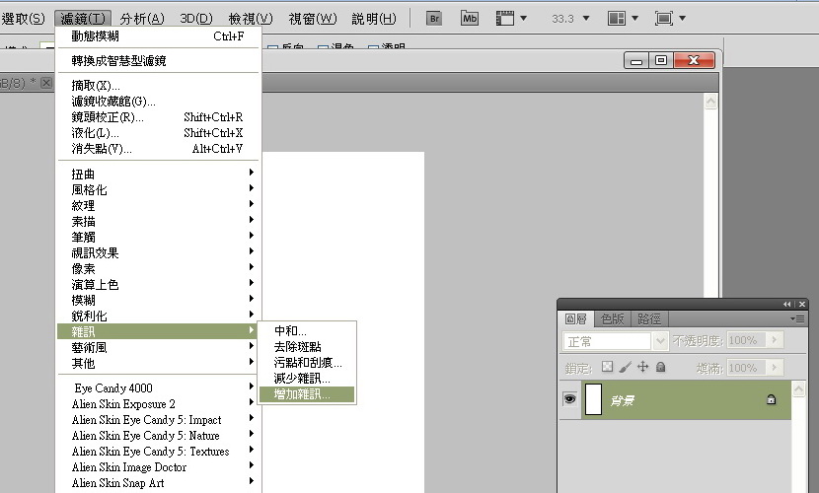Open the 視訊效果 filter group

157,252
